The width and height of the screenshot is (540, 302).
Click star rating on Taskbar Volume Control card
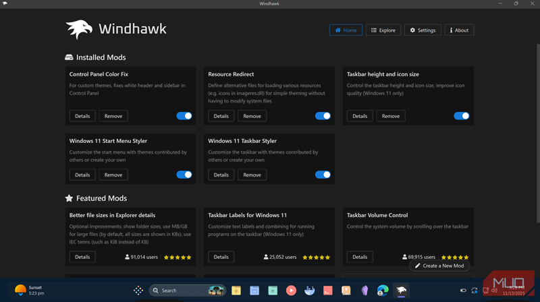click(455, 258)
